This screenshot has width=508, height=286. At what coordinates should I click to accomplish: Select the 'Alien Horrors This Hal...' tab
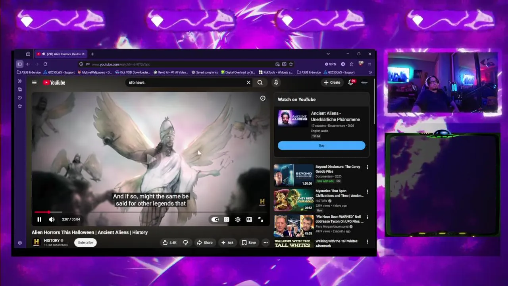click(60, 54)
